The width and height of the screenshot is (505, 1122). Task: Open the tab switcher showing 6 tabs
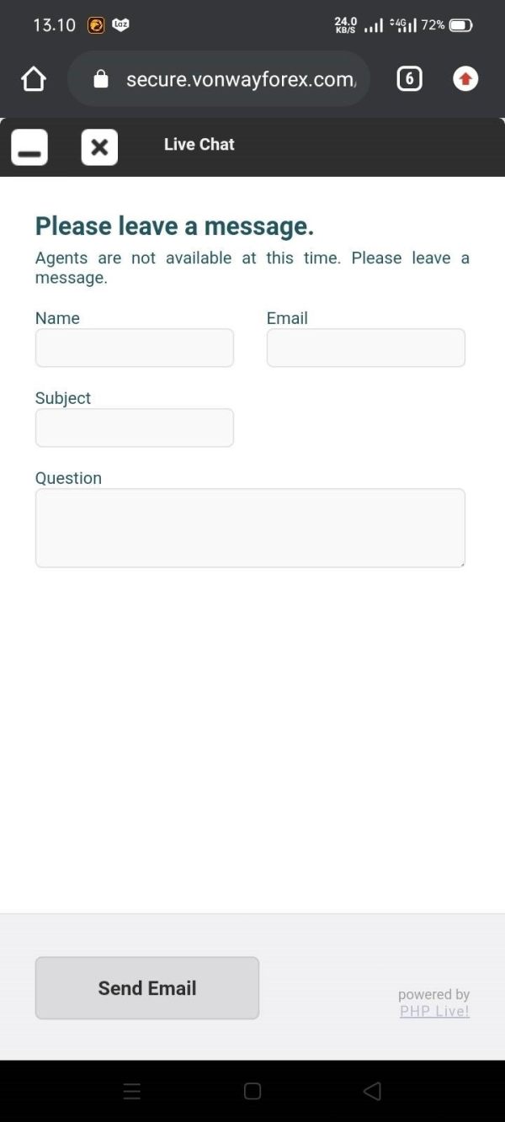pyautogui.click(x=409, y=79)
